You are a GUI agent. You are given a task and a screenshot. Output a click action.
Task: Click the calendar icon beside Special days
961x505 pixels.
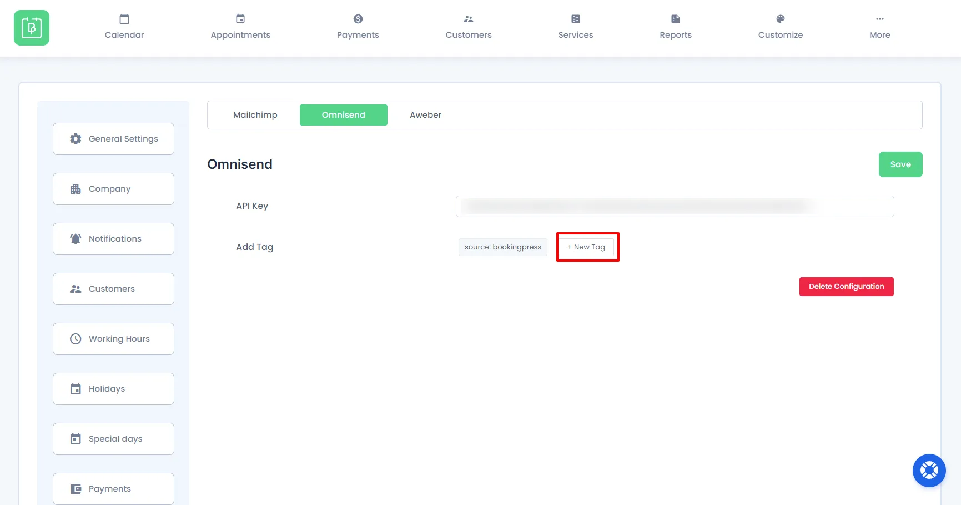click(x=76, y=439)
